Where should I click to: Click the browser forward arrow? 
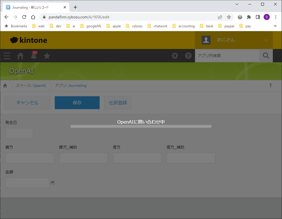click(x=15, y=17)
